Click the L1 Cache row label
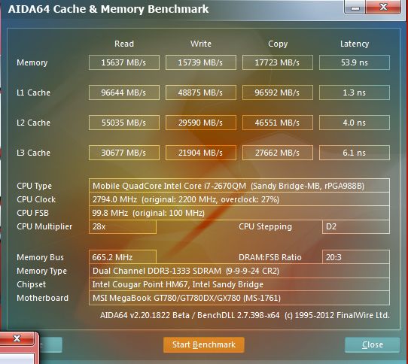The image size is (408, 364). [33, 93]
